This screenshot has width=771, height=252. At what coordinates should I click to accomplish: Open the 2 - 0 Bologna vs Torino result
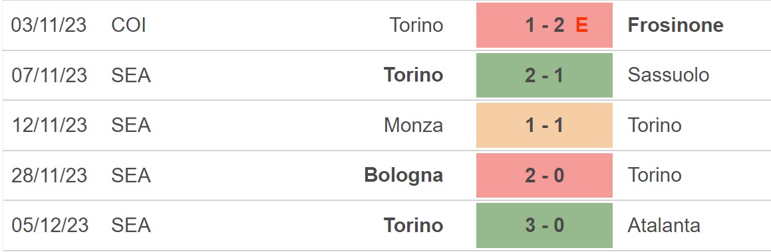click(x=544, y=175)
